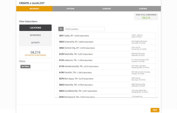
Task: Select location 3053 Greenville, KY
Action: coord(106,42)
